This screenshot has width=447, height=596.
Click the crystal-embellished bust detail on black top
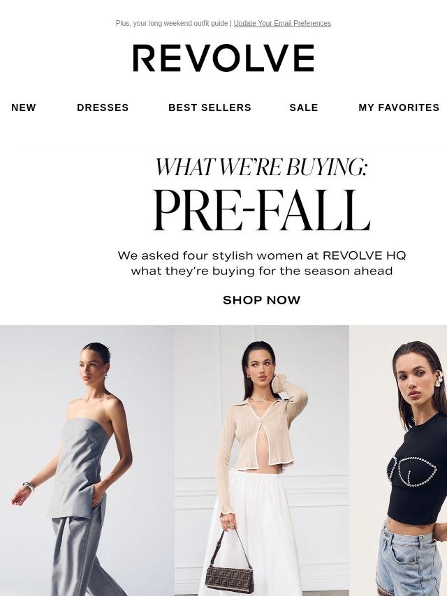[412, 471]
